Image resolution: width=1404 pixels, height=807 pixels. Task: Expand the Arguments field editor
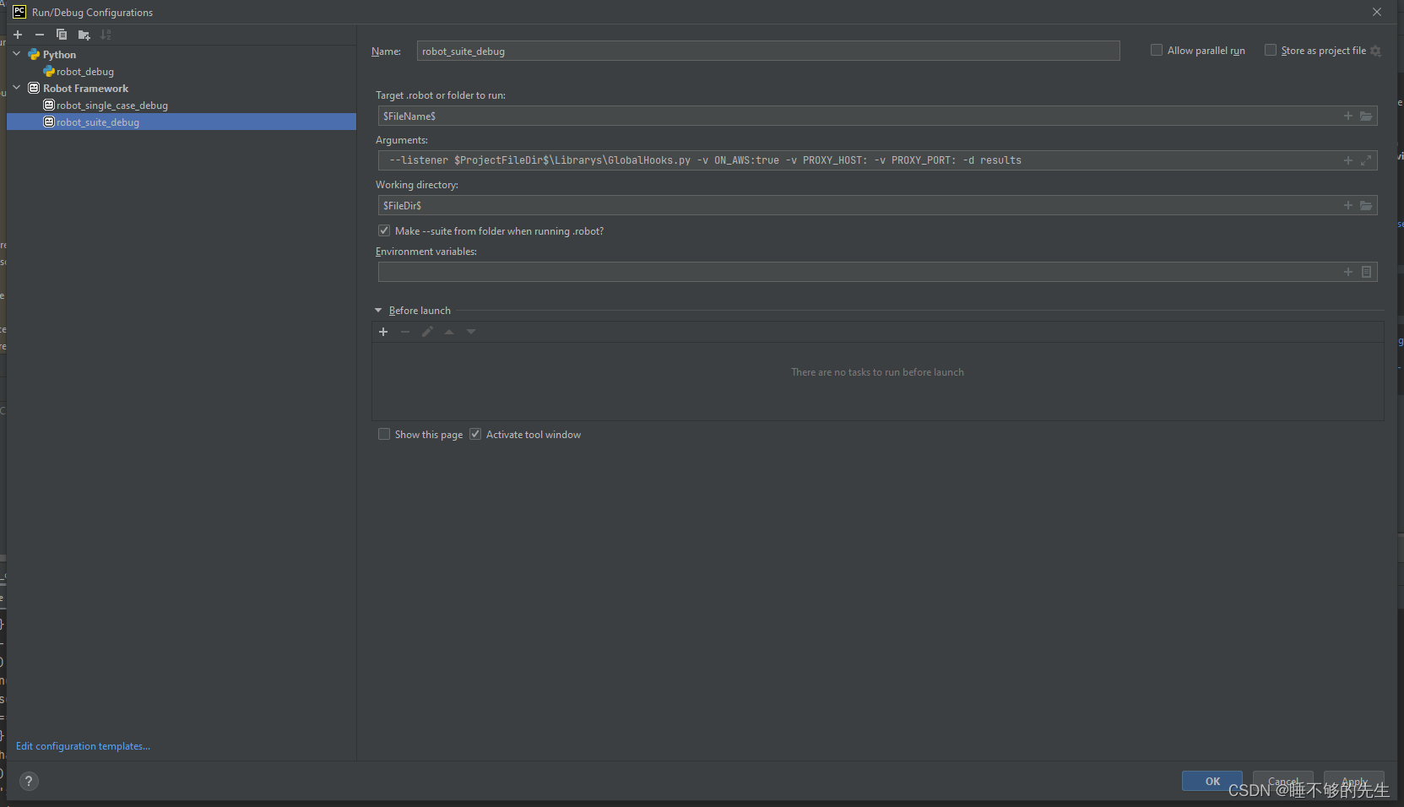pos(1368,160)
